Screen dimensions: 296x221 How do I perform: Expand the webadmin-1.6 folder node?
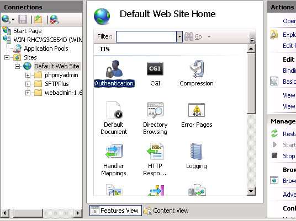[28, 93]
